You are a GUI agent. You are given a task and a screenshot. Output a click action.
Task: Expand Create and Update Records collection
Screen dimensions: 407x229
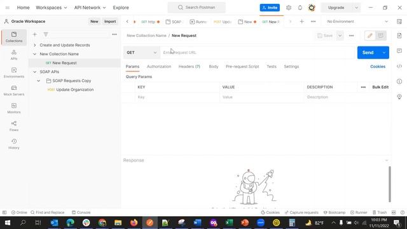click(x=35, y=45)
